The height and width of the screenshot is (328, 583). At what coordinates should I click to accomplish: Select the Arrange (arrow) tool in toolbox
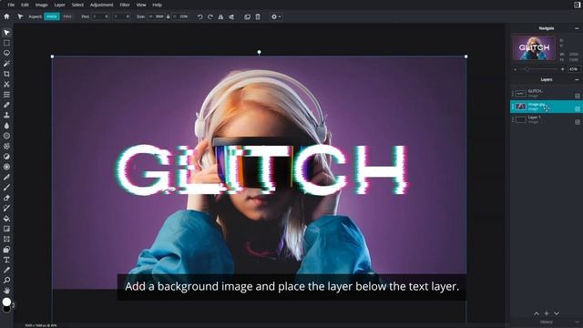(x=6, y=33)
